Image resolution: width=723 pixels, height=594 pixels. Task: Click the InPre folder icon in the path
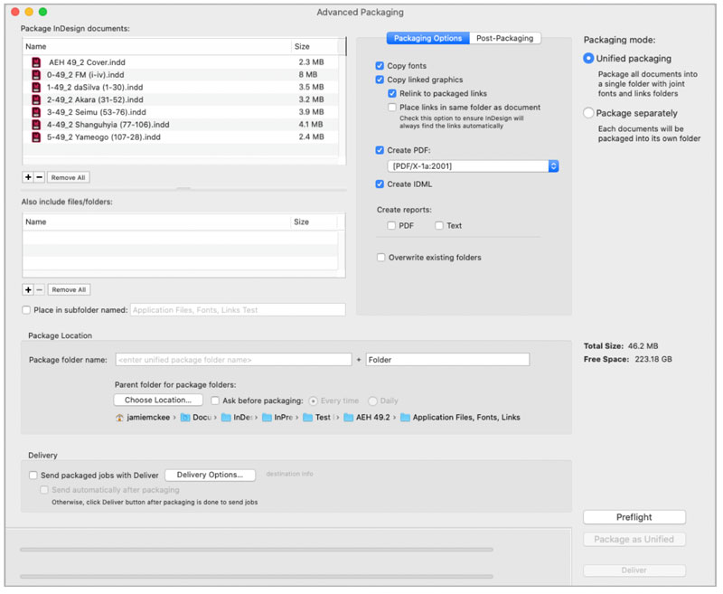click(267, 418)
